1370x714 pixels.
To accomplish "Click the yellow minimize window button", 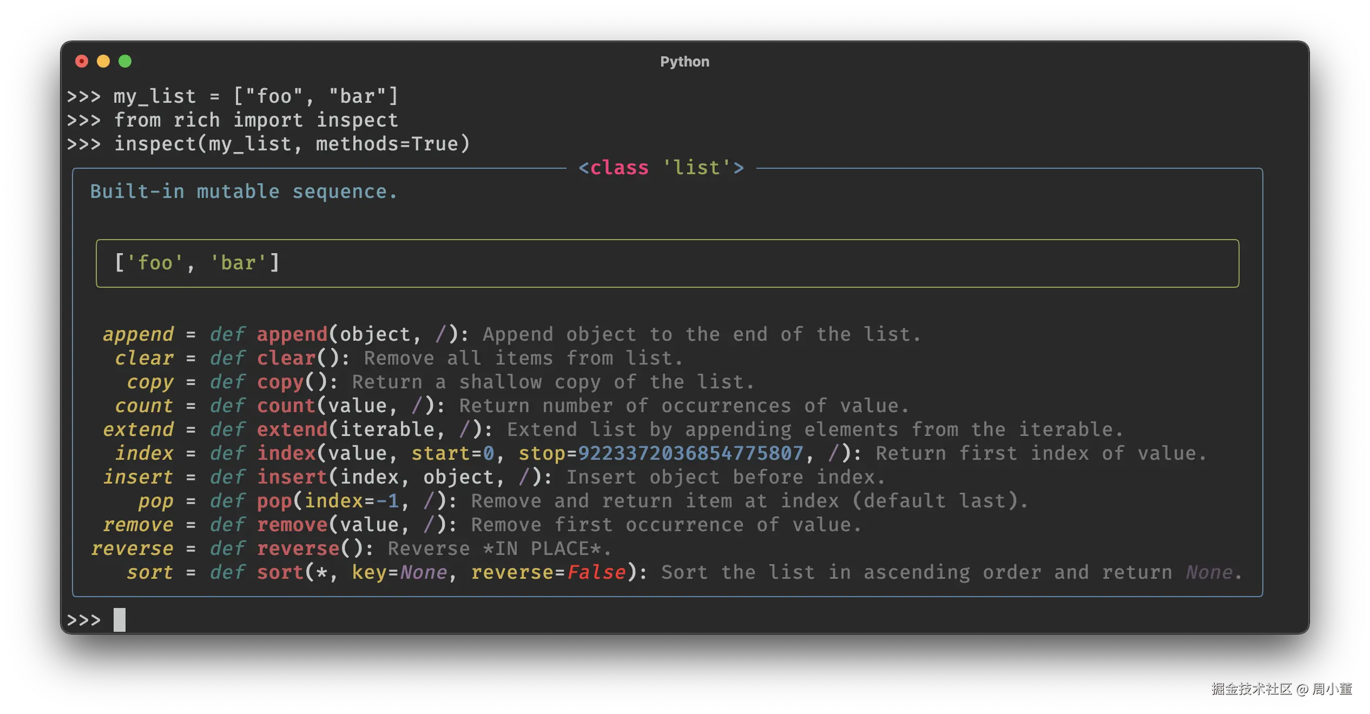I will 103,61.
